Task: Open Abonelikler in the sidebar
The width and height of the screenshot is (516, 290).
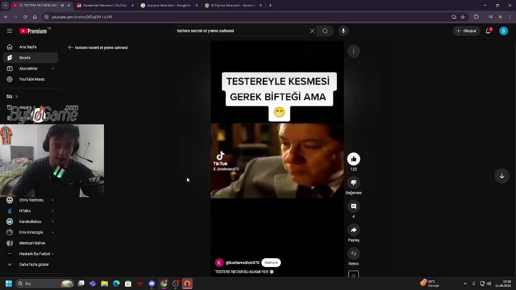Action: [31, 68]
